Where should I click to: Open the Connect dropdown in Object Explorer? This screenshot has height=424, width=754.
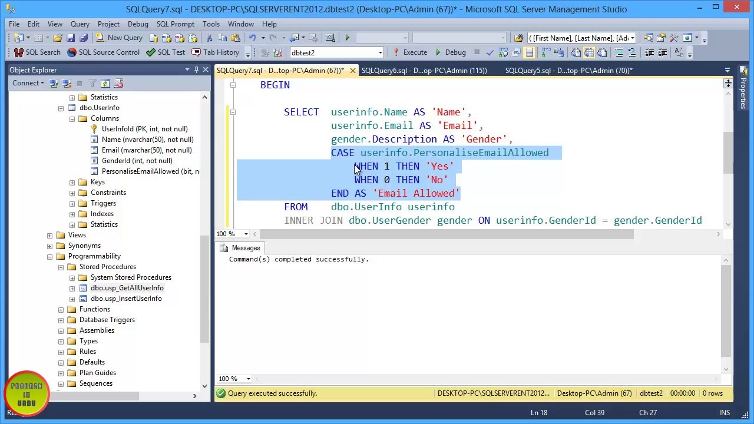coord(28,83)
